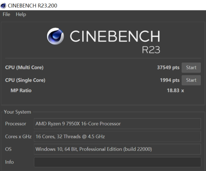Viewport: 206px width, 171px height.
Task: Open the Help menu
Action: [x=21, y=14]
